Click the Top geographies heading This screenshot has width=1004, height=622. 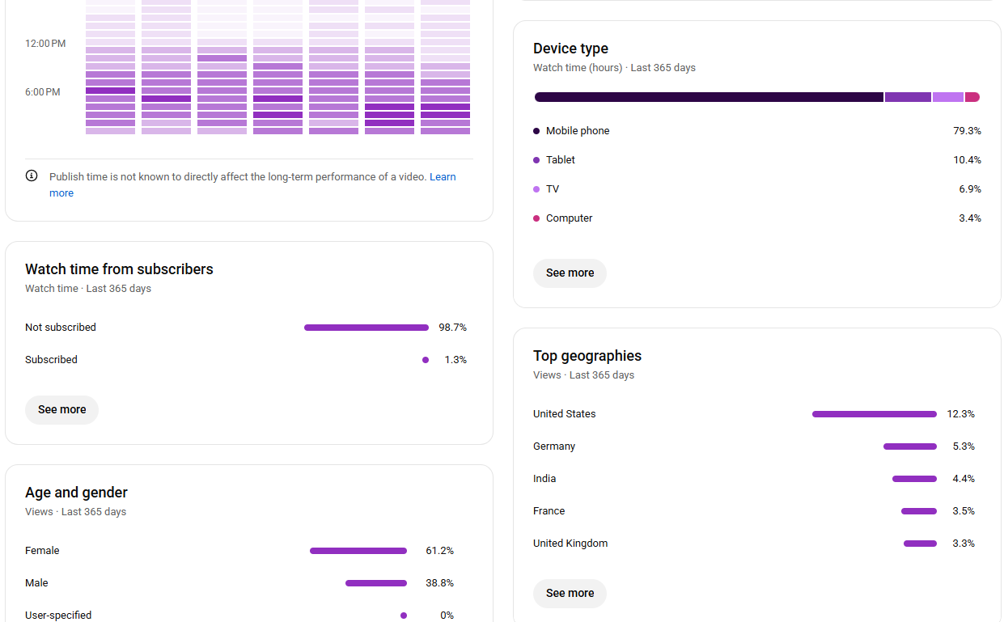tap(587, 356)
